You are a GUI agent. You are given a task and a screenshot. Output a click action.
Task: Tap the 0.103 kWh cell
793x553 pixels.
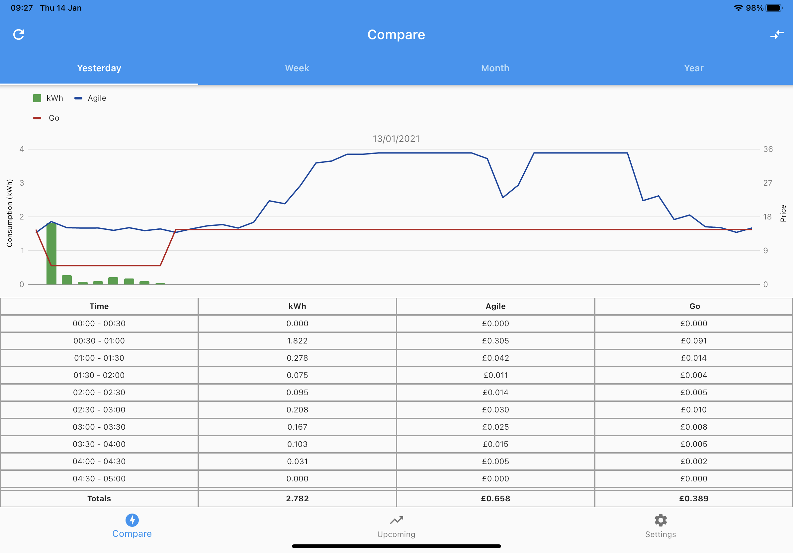click(x=298, y=444)
